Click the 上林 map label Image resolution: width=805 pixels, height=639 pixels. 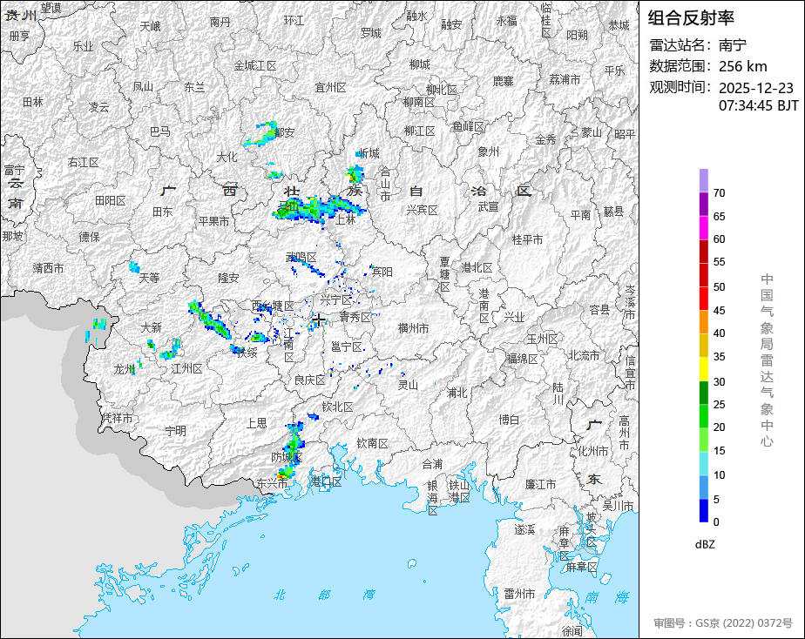pyautogui.click(x=346, y=219)
